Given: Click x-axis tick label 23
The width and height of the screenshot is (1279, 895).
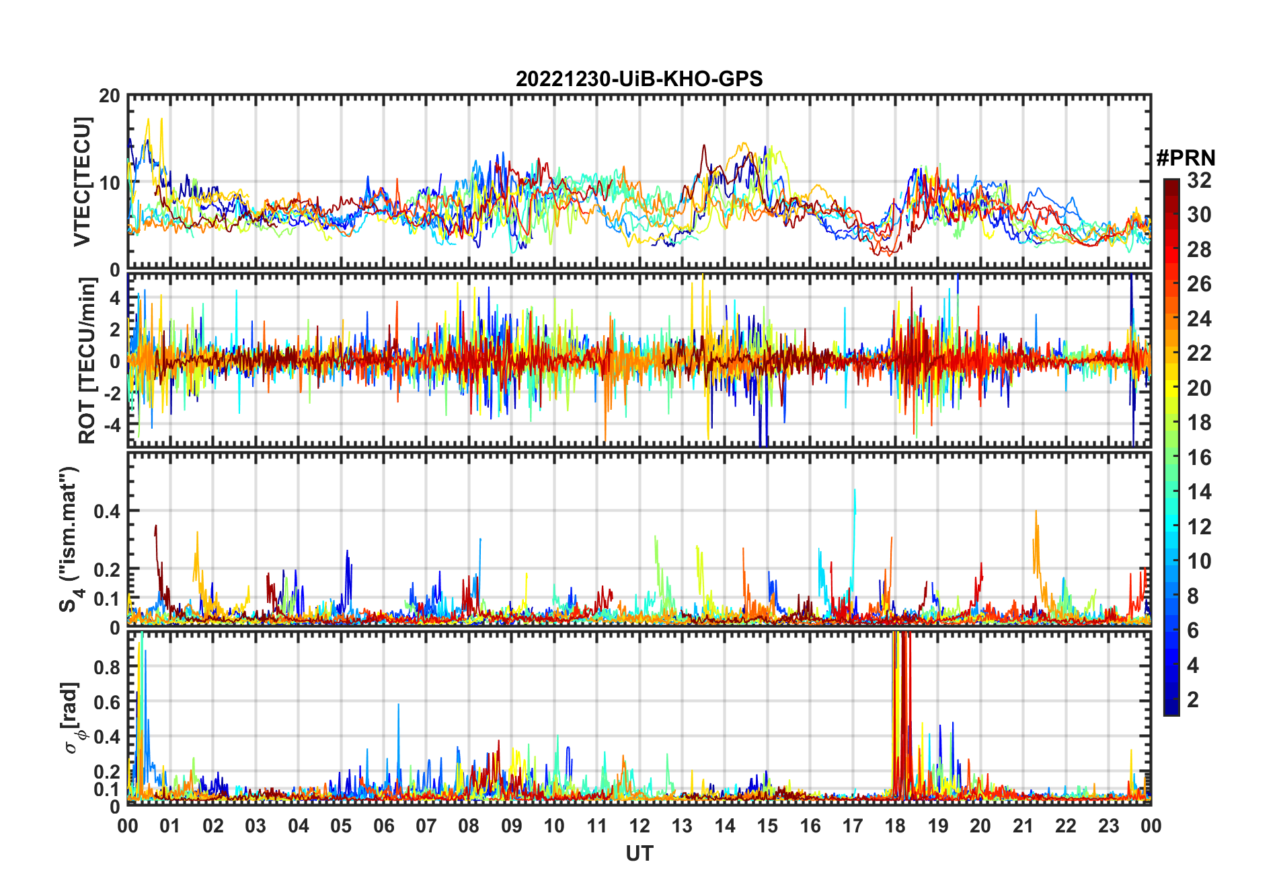Looking at the screenshot, I should [x=1108, y=826].
